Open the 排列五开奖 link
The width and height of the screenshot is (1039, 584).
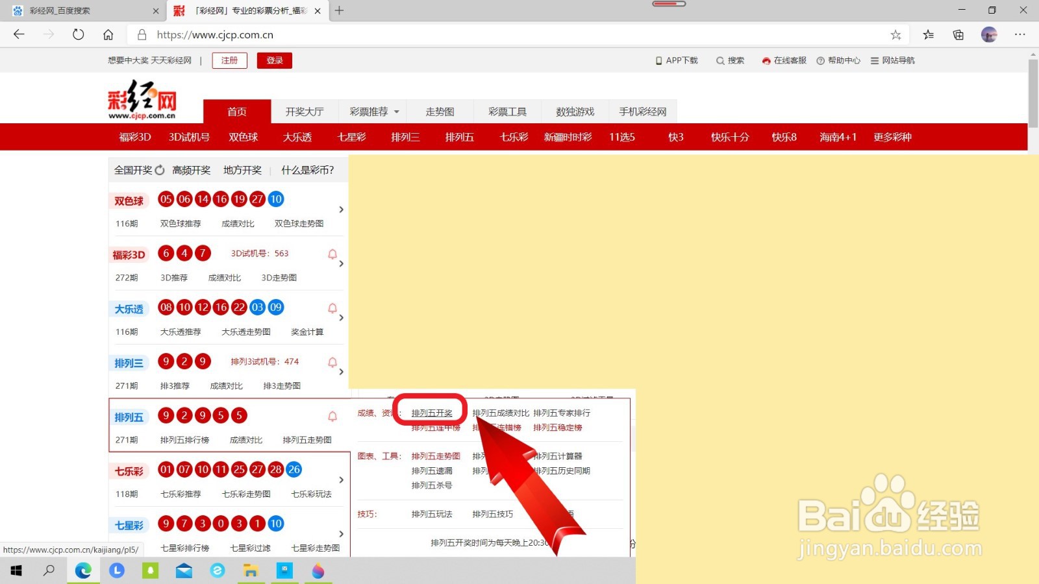point(432,413)
